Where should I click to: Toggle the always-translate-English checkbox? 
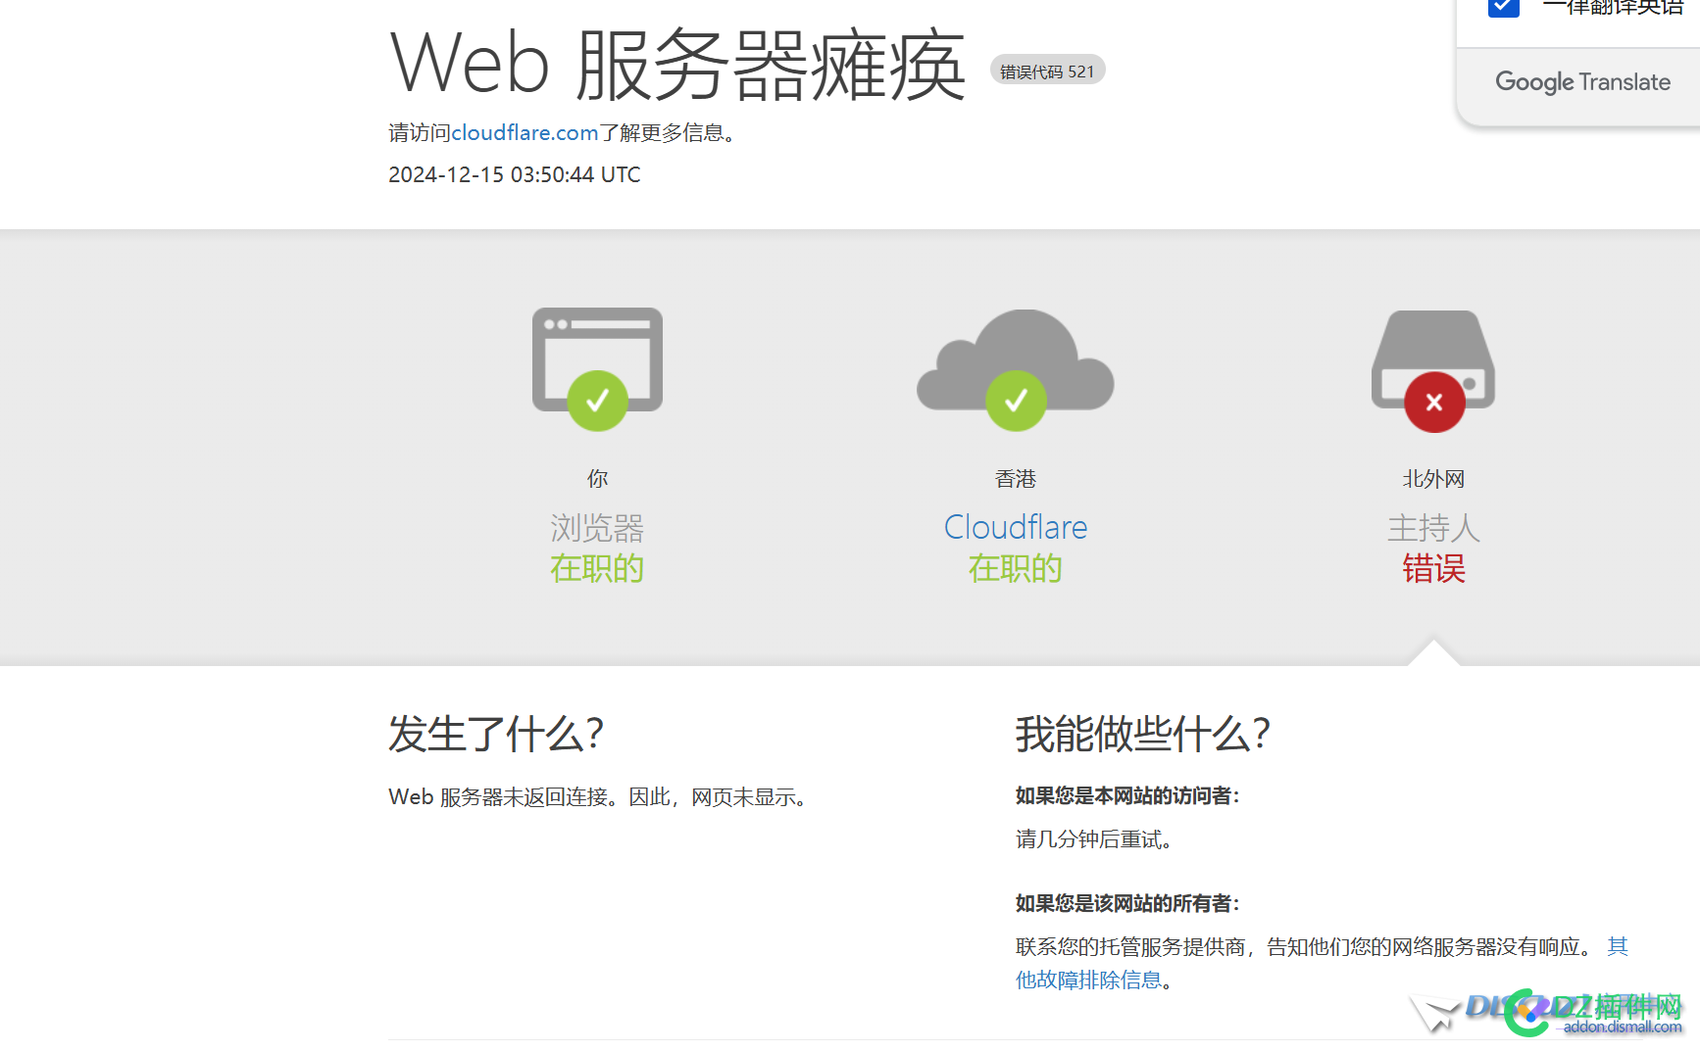pyautogui.click(x=1503, y=7)
